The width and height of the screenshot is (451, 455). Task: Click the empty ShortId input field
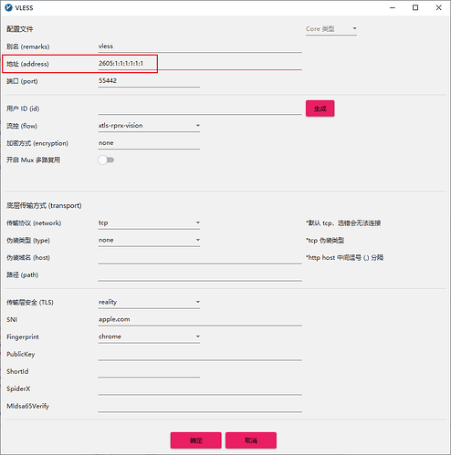(149, 371)
